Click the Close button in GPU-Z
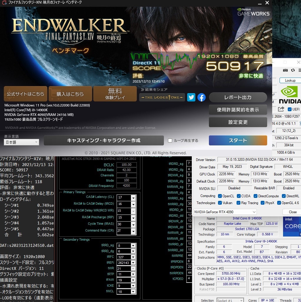301x302 pixels. (x=292, y=212)
